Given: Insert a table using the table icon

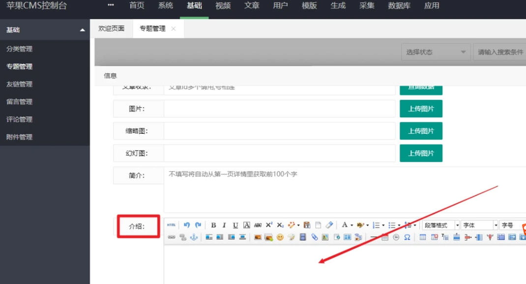Looking at the screenshot, I should point(423,237).
